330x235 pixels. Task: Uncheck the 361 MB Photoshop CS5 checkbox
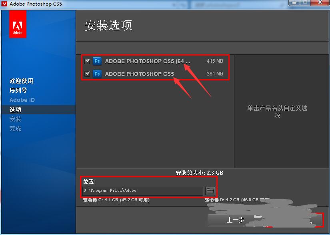87,74
